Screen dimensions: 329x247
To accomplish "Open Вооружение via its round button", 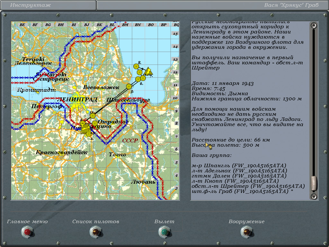I will coord(246,232).
